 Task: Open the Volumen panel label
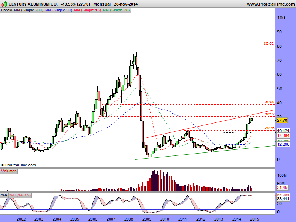[9, 171]
